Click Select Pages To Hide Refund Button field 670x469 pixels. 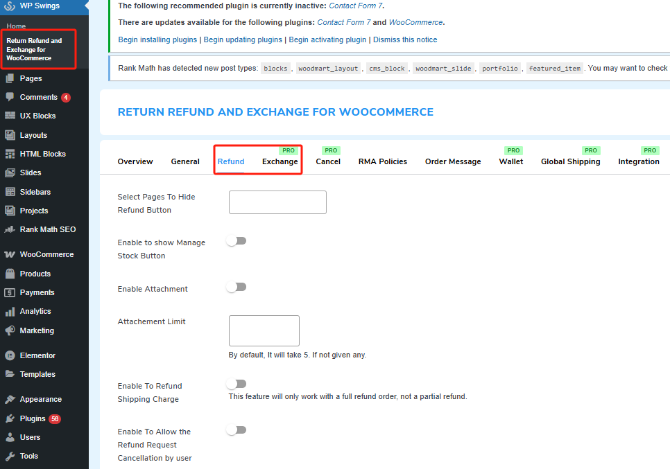click(277, 202)
